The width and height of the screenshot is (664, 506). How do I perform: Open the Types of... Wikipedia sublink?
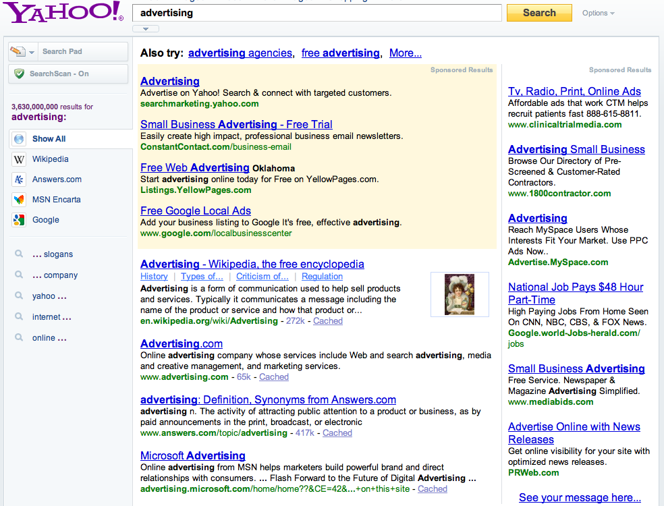tap(202, 277)
